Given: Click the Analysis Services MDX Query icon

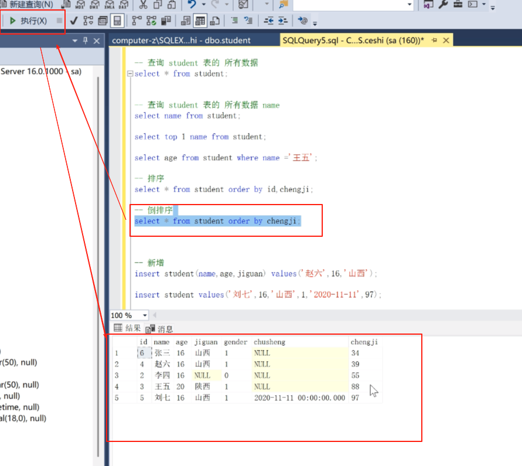Looking at the screenshot, I should tap(80, 4).
